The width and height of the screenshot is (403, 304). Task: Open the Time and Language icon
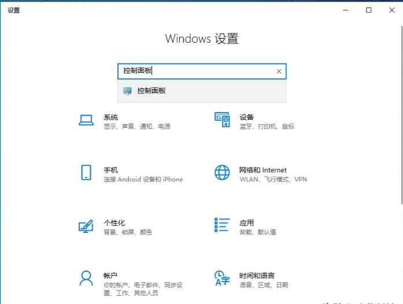pos(222,279)
